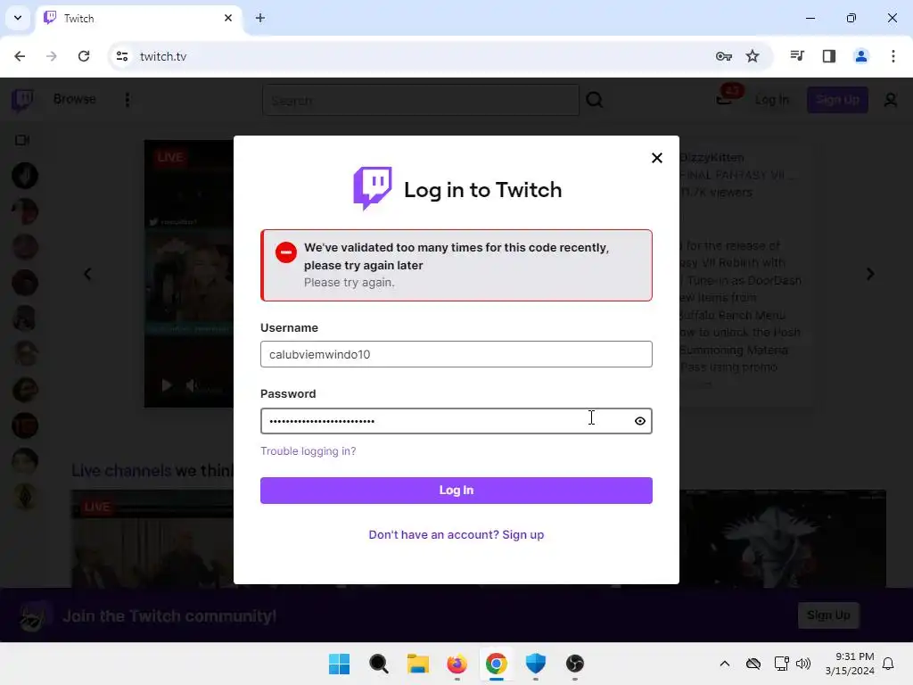Click the browser forward arrow
The image size is (913, 685).
coord(52,56)
